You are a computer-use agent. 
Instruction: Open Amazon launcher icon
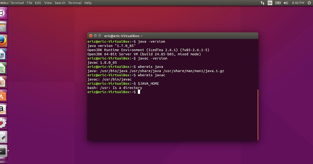coord(3,109)
